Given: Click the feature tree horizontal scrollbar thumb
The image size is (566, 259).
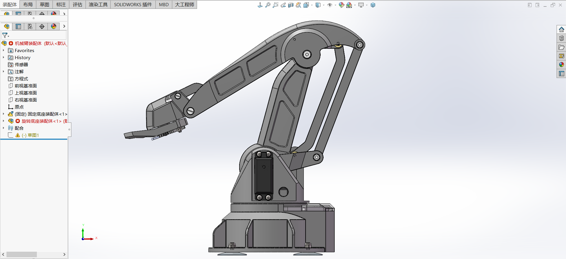Looking at the screenshot, I should [22, 254].
